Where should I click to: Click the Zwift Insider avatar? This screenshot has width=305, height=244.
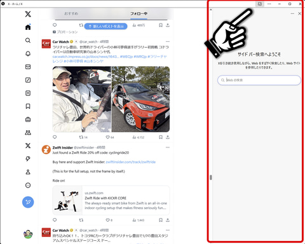coord(46,149)
